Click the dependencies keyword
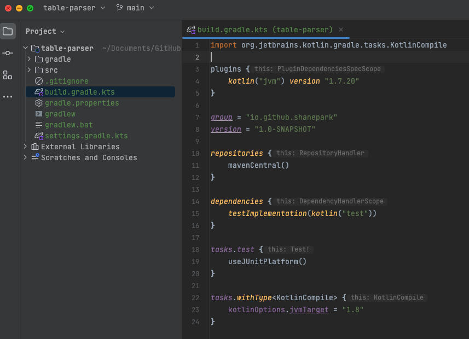The width and height of the screenshot is (469, 339). [236, 202]
